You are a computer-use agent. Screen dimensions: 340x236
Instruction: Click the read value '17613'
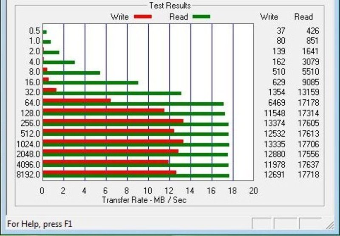pyautogui.click(x=309, y=134)
